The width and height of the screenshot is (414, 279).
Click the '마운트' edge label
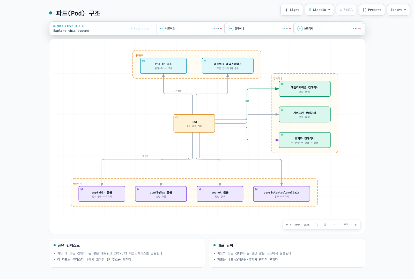click(x=145, y=156)
